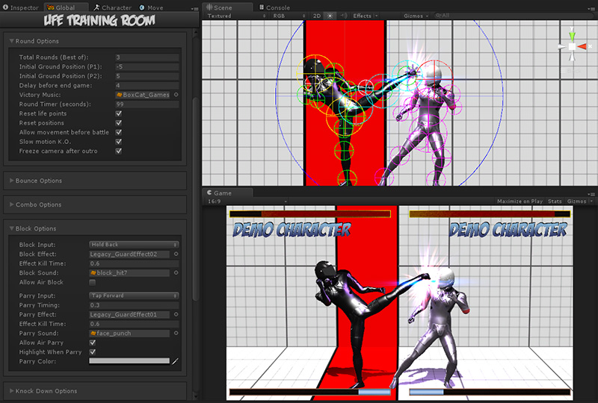
Task: Open the 16:9 aspect ratio dropdown
Action: click(x=247, y=201)
